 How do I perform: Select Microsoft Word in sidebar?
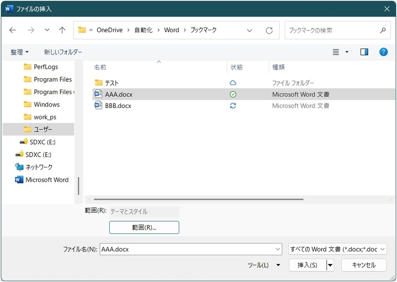[42, 180]
